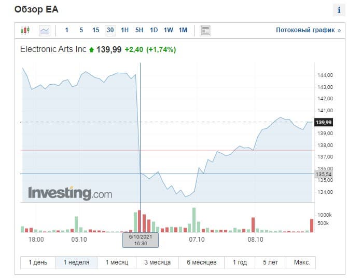This screenshot has width=347, height=278.
Task: Select the 5 minute interval
Action: 81,30
